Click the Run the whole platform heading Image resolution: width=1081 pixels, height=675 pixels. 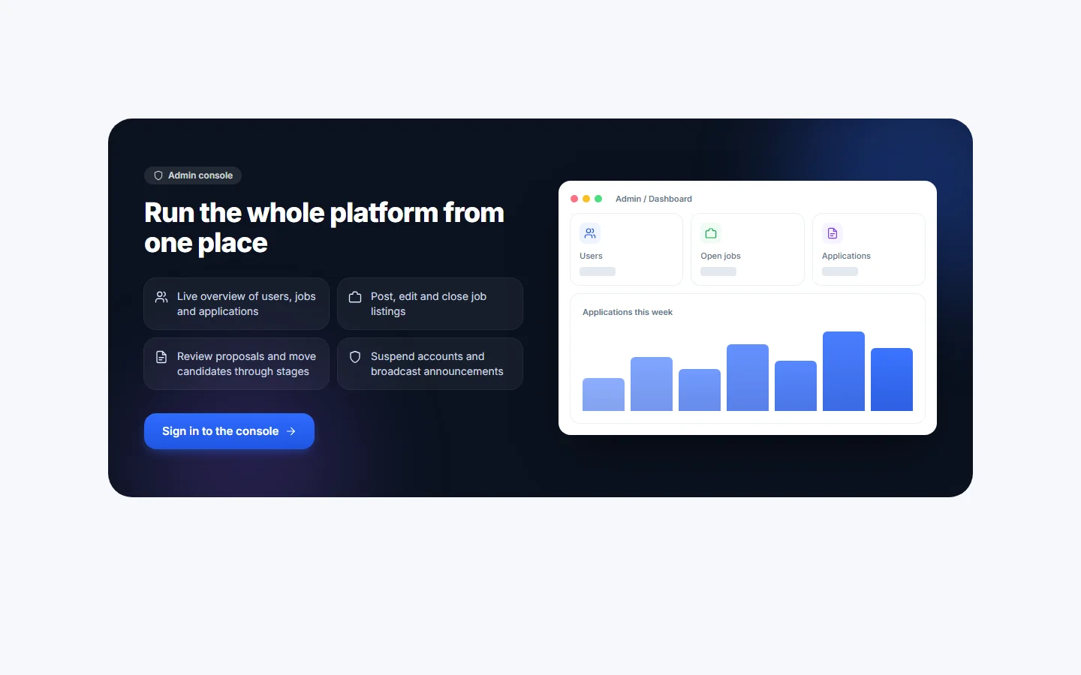324,228
